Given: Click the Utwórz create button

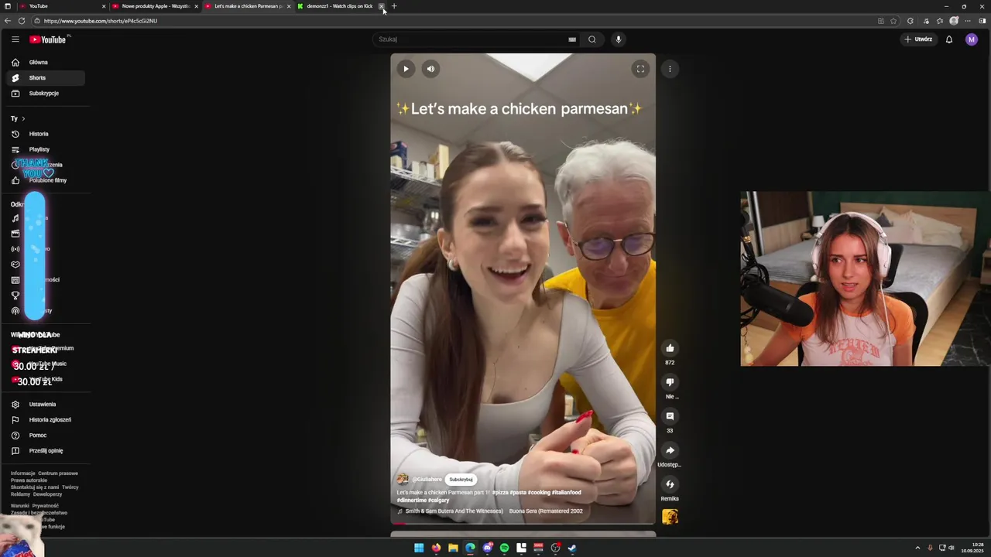Looking at the screenshot, I should (918, 39).
